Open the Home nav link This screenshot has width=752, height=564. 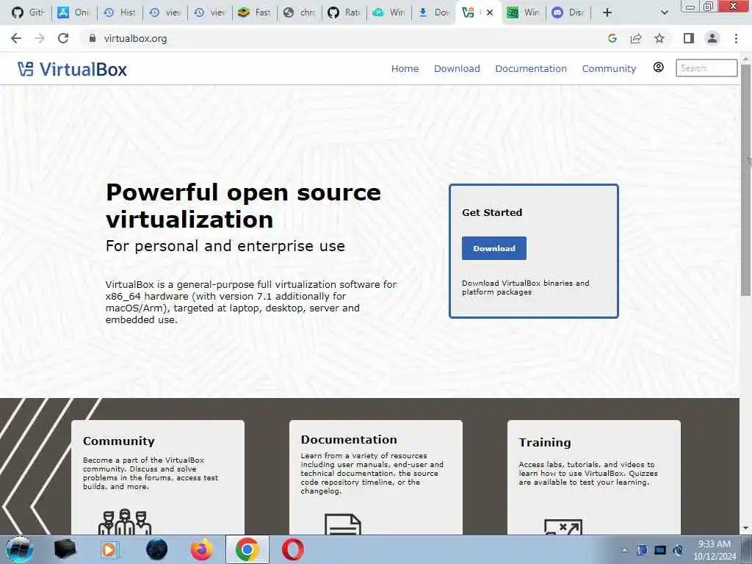405,68
